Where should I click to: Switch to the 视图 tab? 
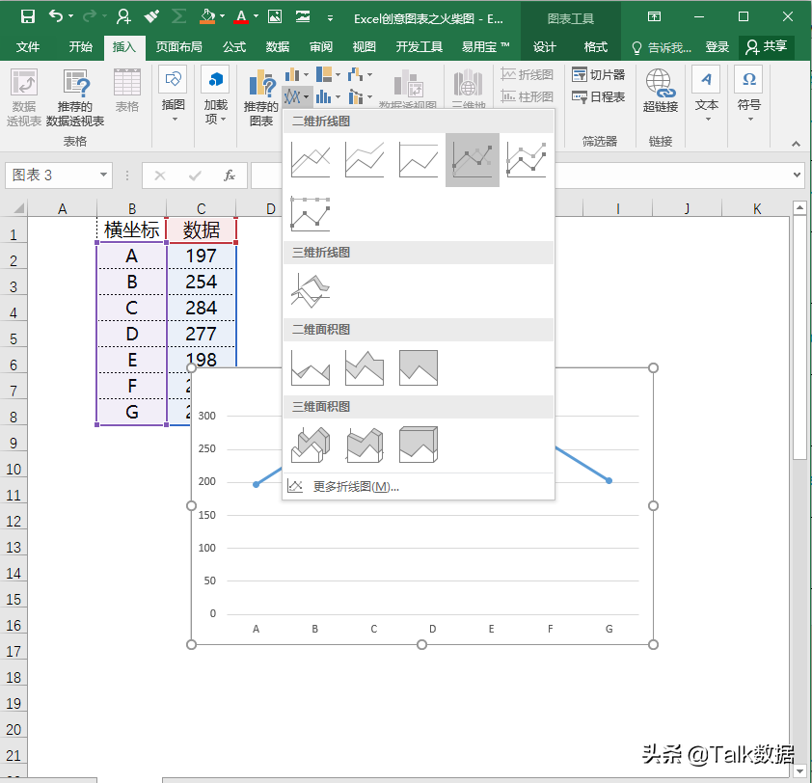365,47
